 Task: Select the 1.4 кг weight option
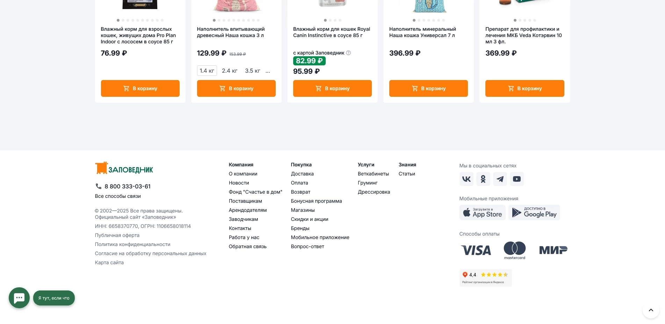207,71
